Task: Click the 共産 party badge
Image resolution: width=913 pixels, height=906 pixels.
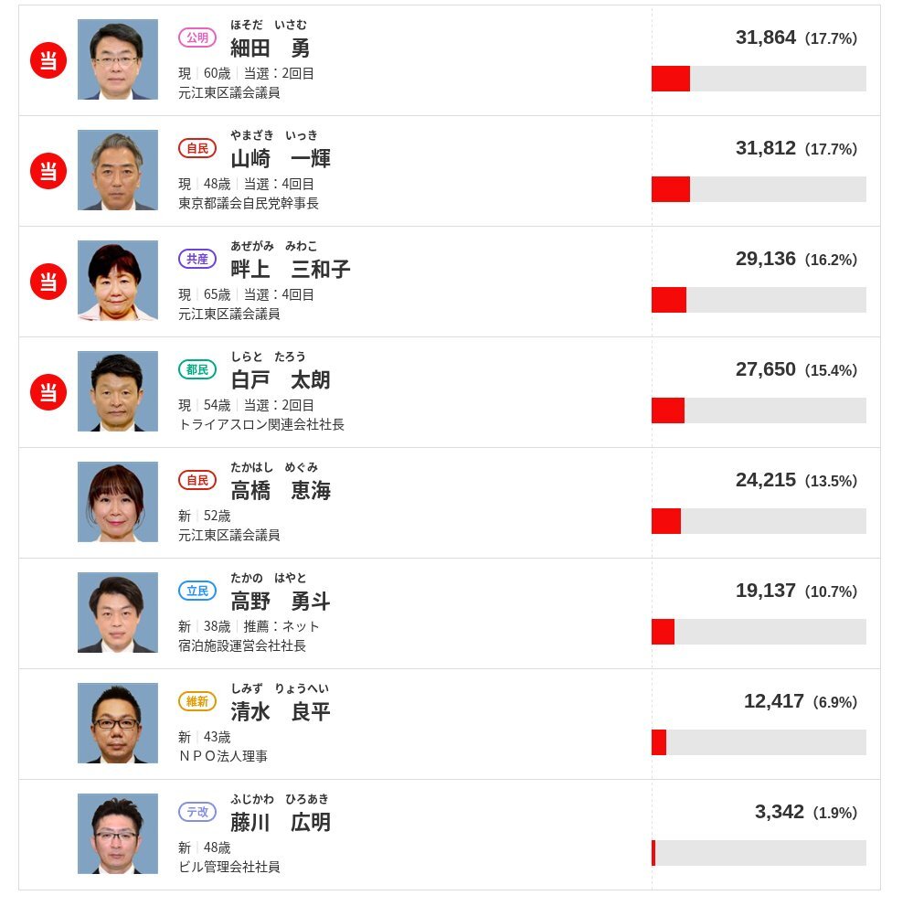Action: point(196,259)
